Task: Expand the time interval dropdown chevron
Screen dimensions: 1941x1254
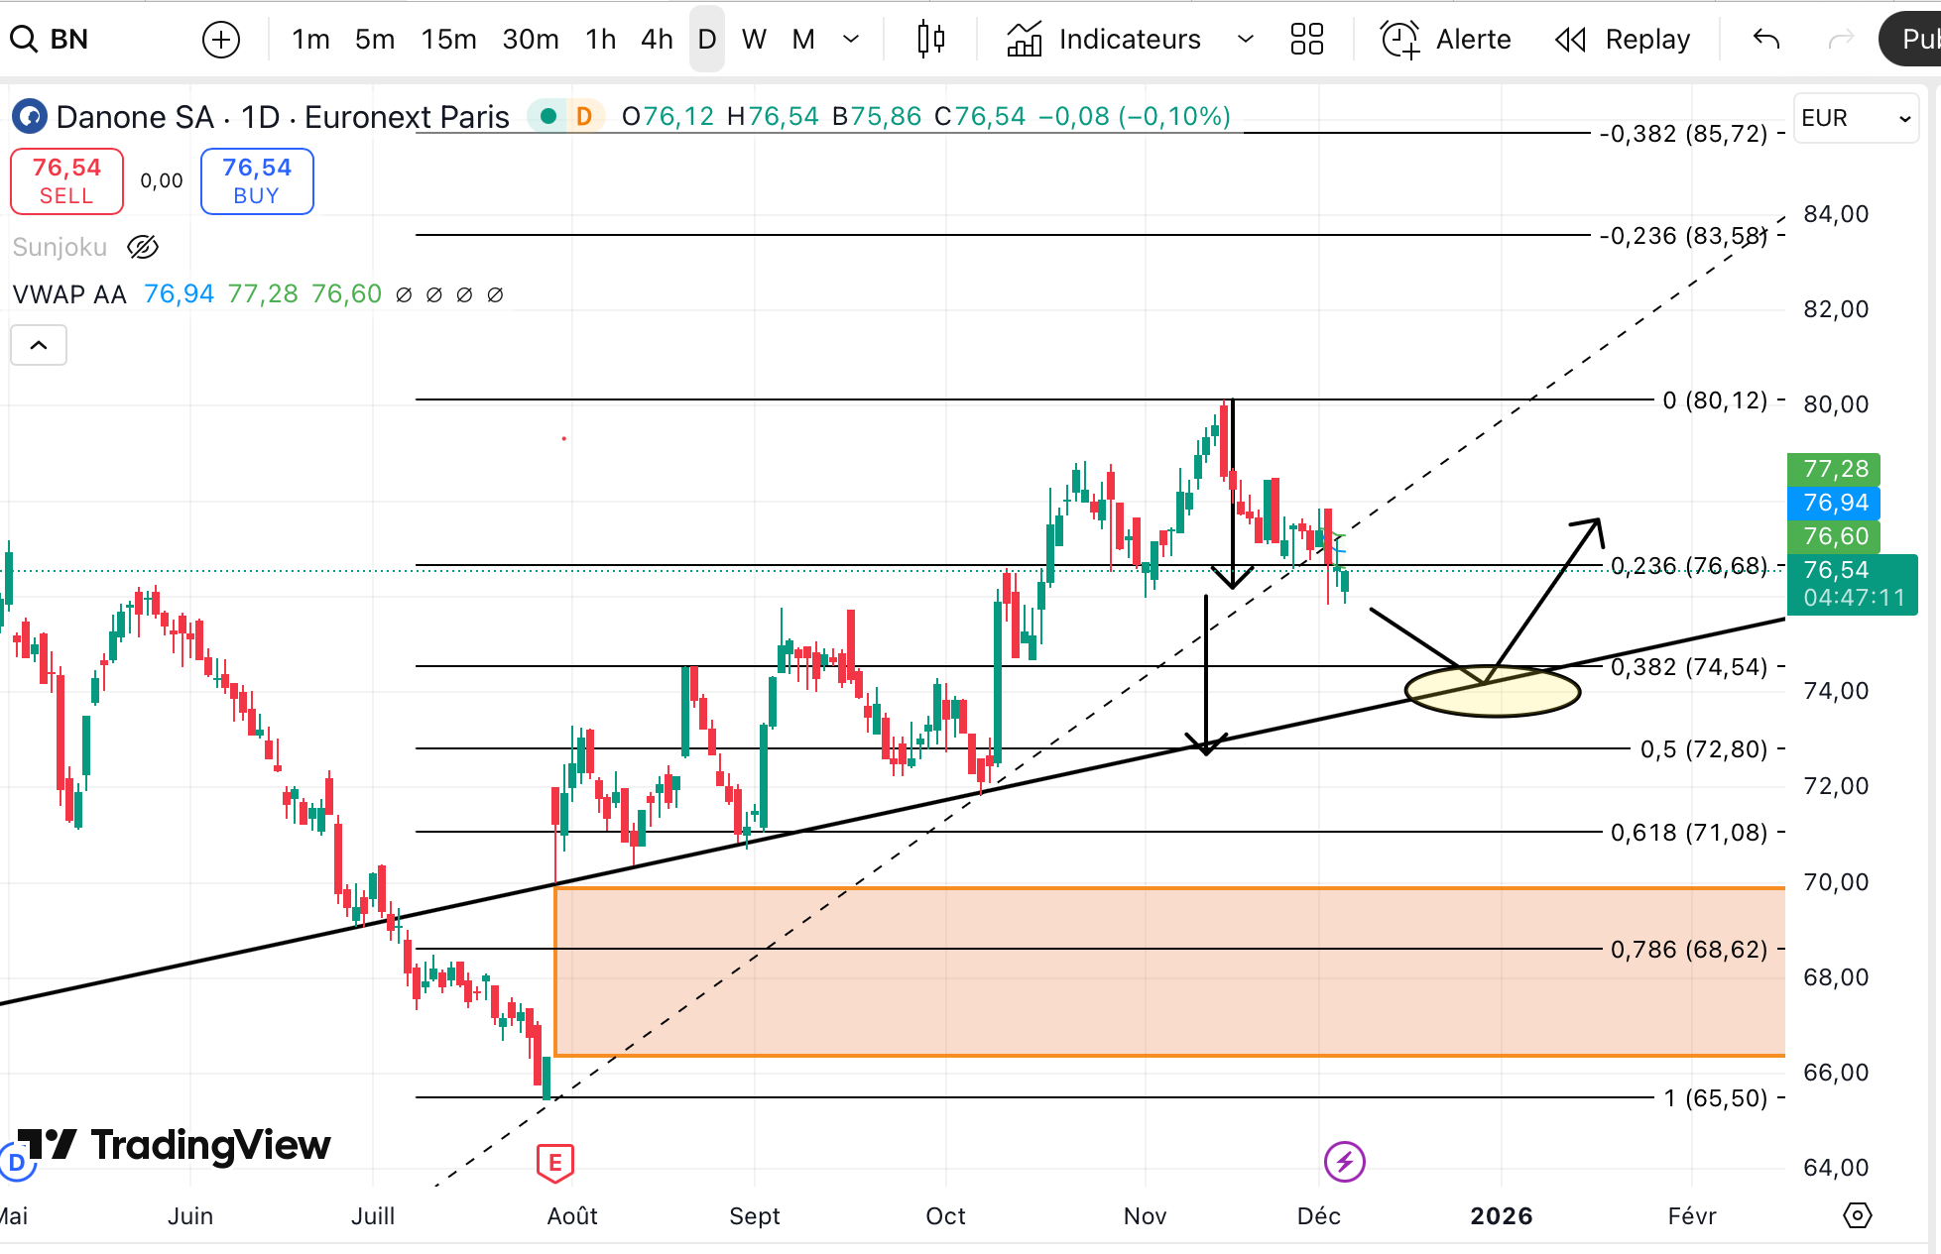Action: coord(850,40)
